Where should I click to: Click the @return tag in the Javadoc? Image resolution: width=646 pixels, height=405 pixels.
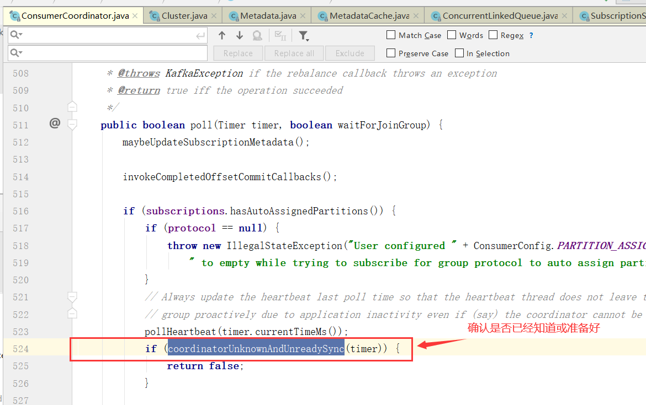[139, 90]
